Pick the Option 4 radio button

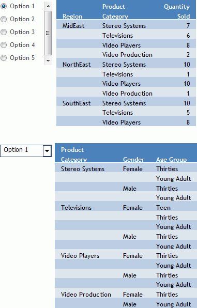(4, 45)
